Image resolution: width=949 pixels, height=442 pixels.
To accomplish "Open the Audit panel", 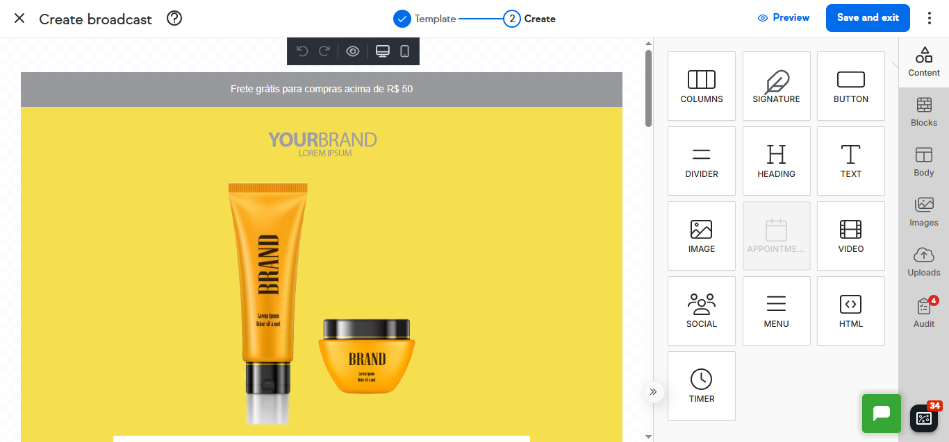I will tap(923, 312).
